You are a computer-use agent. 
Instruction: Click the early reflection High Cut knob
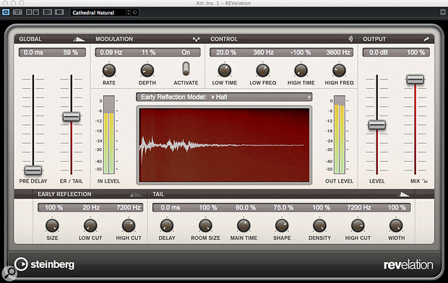tap(129, 225)
